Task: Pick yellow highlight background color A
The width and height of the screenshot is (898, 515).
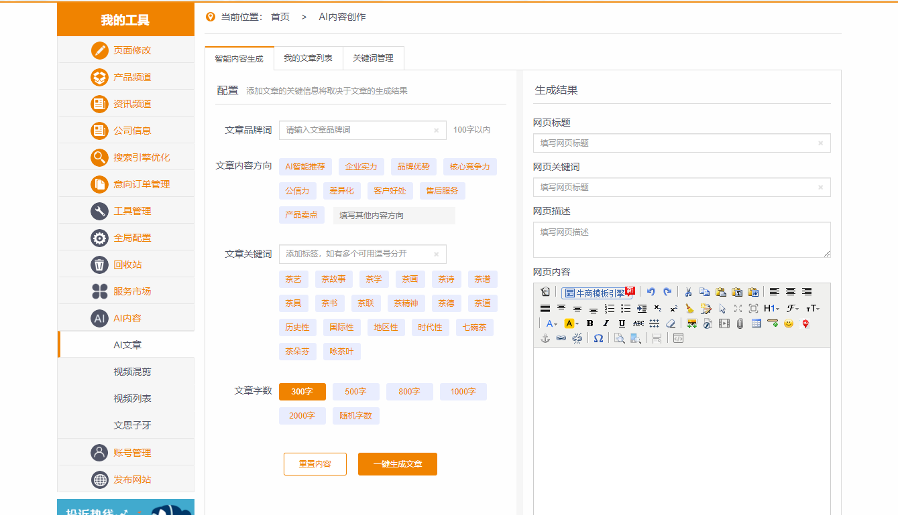Action: (x=571, y=323)
